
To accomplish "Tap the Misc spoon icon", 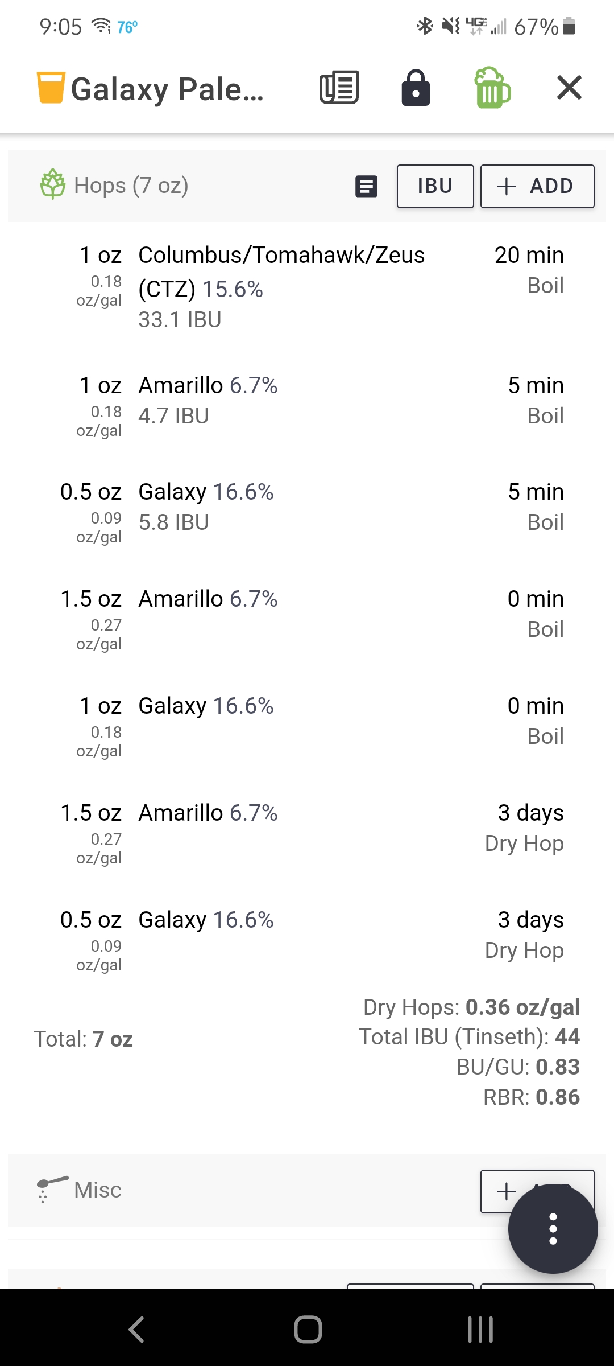I will pyautogui.click(x=52, y=1190).
